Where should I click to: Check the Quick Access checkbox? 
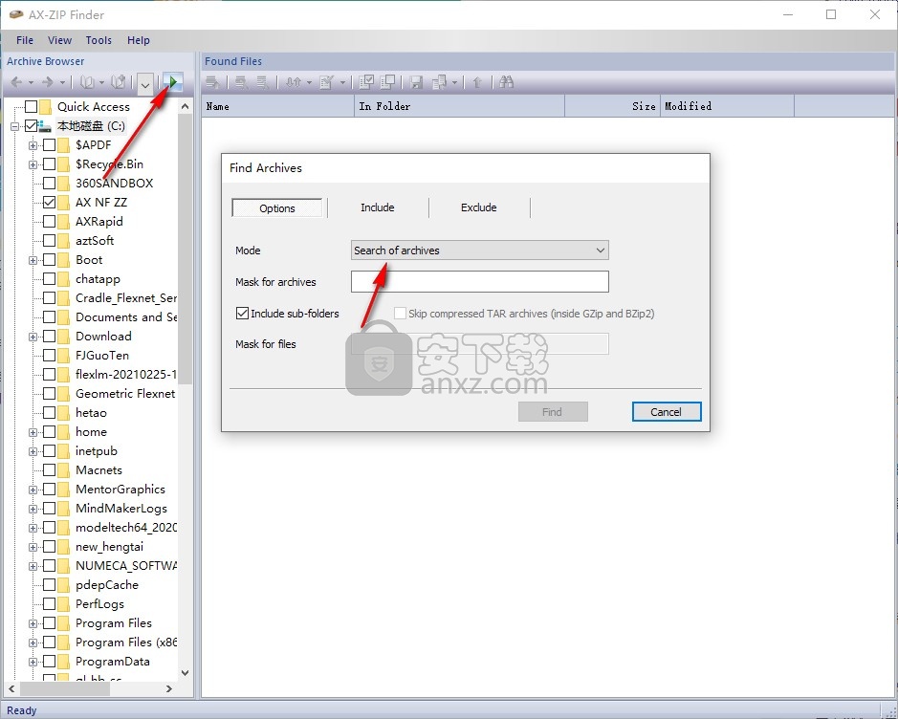coord(31,107)
